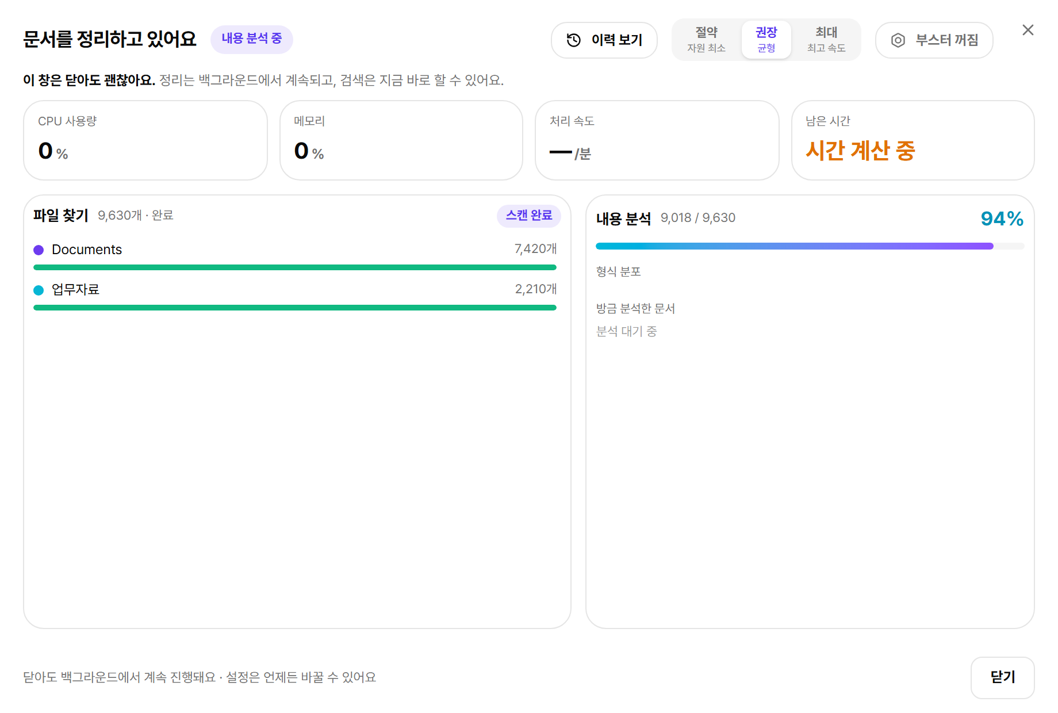1058x713 pixels.
Task: Click the 내용 분석 gradient progress bar
Action: point(810,246)
